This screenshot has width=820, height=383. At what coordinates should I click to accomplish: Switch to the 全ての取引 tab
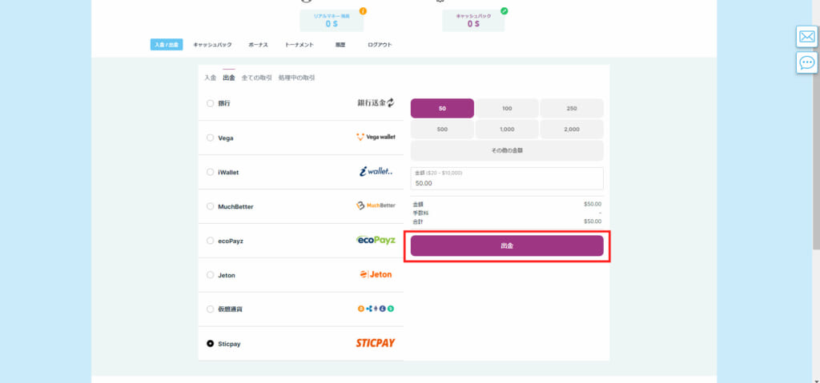[257, 78]
